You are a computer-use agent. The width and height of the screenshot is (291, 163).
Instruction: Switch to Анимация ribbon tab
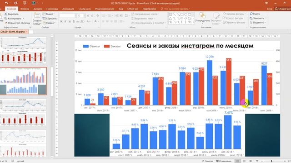coord(68,9)
